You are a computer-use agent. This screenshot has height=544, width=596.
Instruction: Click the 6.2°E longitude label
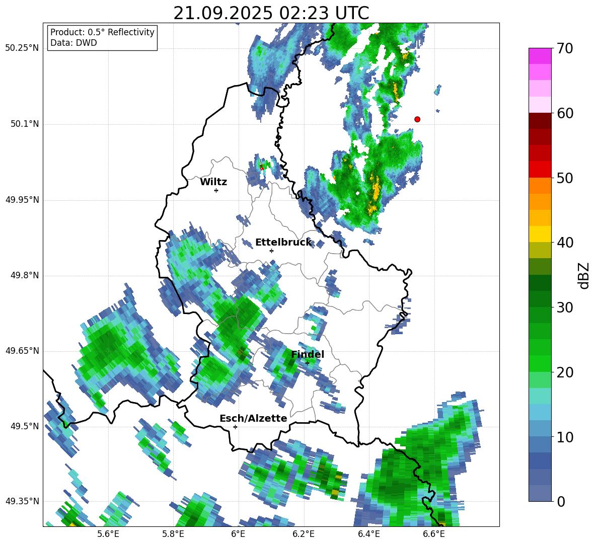pyautogui.click(x=304, y=534)
